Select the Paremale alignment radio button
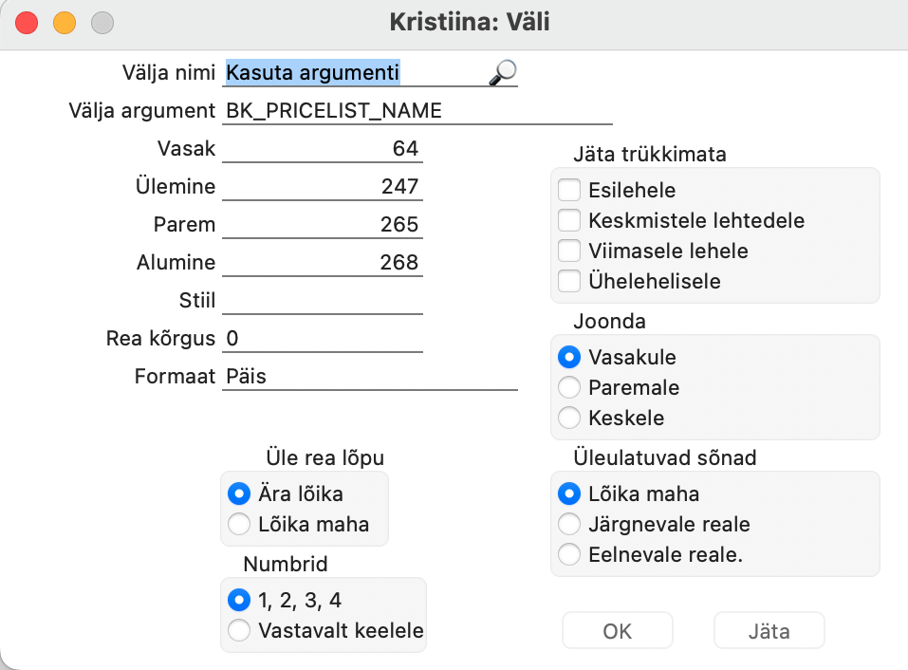 [569, 387]
